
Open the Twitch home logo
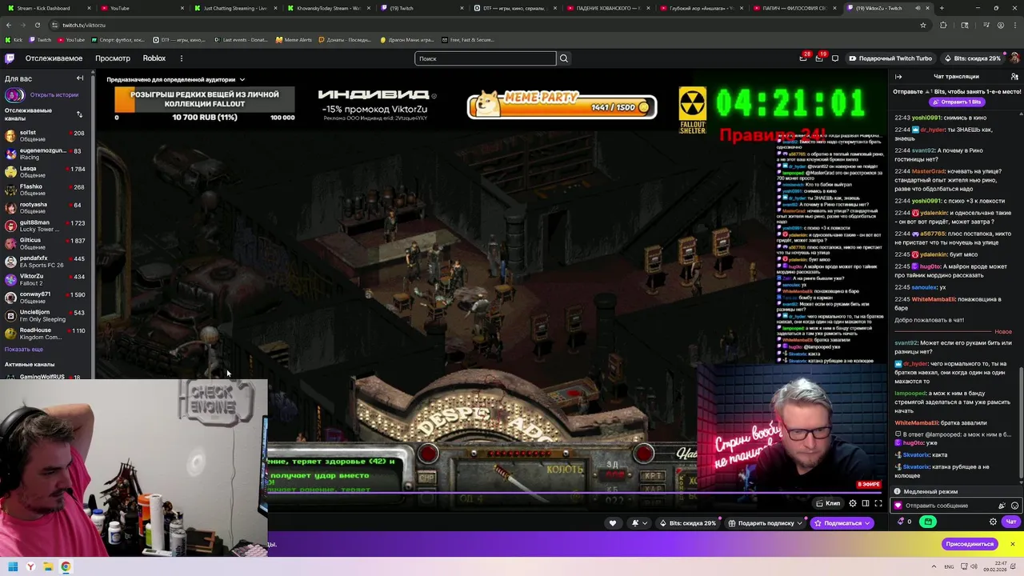point(10,58)
